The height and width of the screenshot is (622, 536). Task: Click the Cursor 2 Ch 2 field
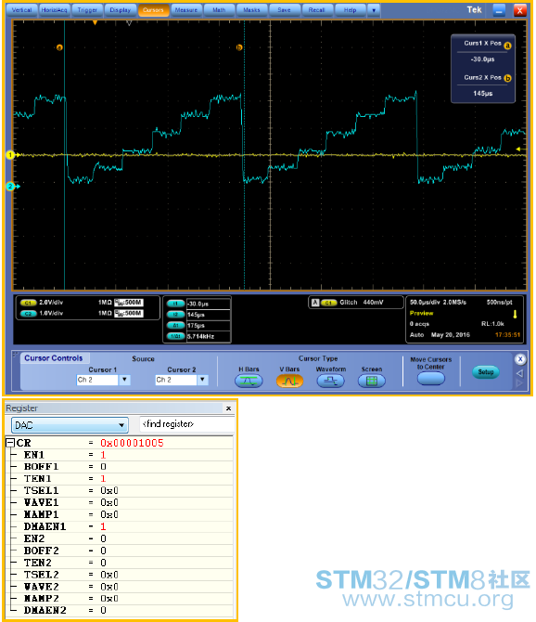click(x=176, y=380)
